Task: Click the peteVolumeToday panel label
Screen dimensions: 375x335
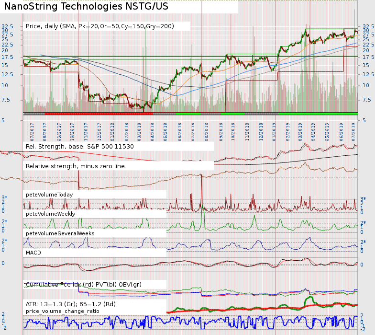Action: [x=49, y=195]
